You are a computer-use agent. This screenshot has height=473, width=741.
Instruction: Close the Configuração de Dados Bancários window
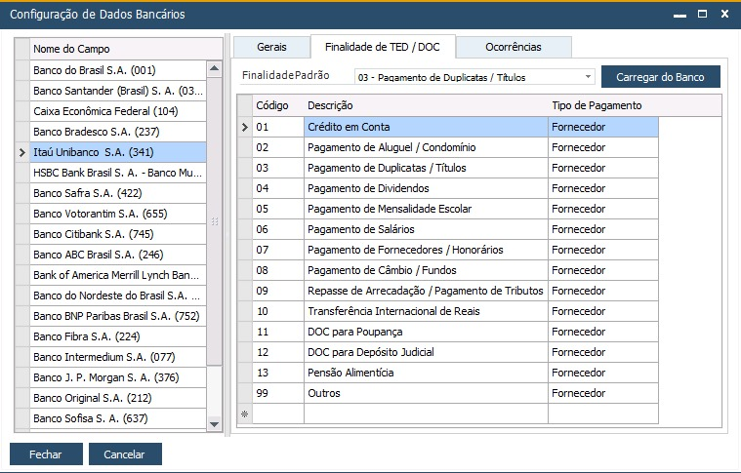724,15
